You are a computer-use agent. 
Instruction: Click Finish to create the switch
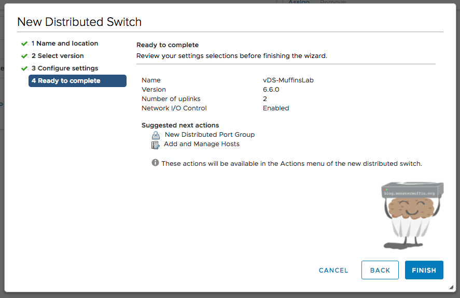pyautogui.click(x=424, y=270)
